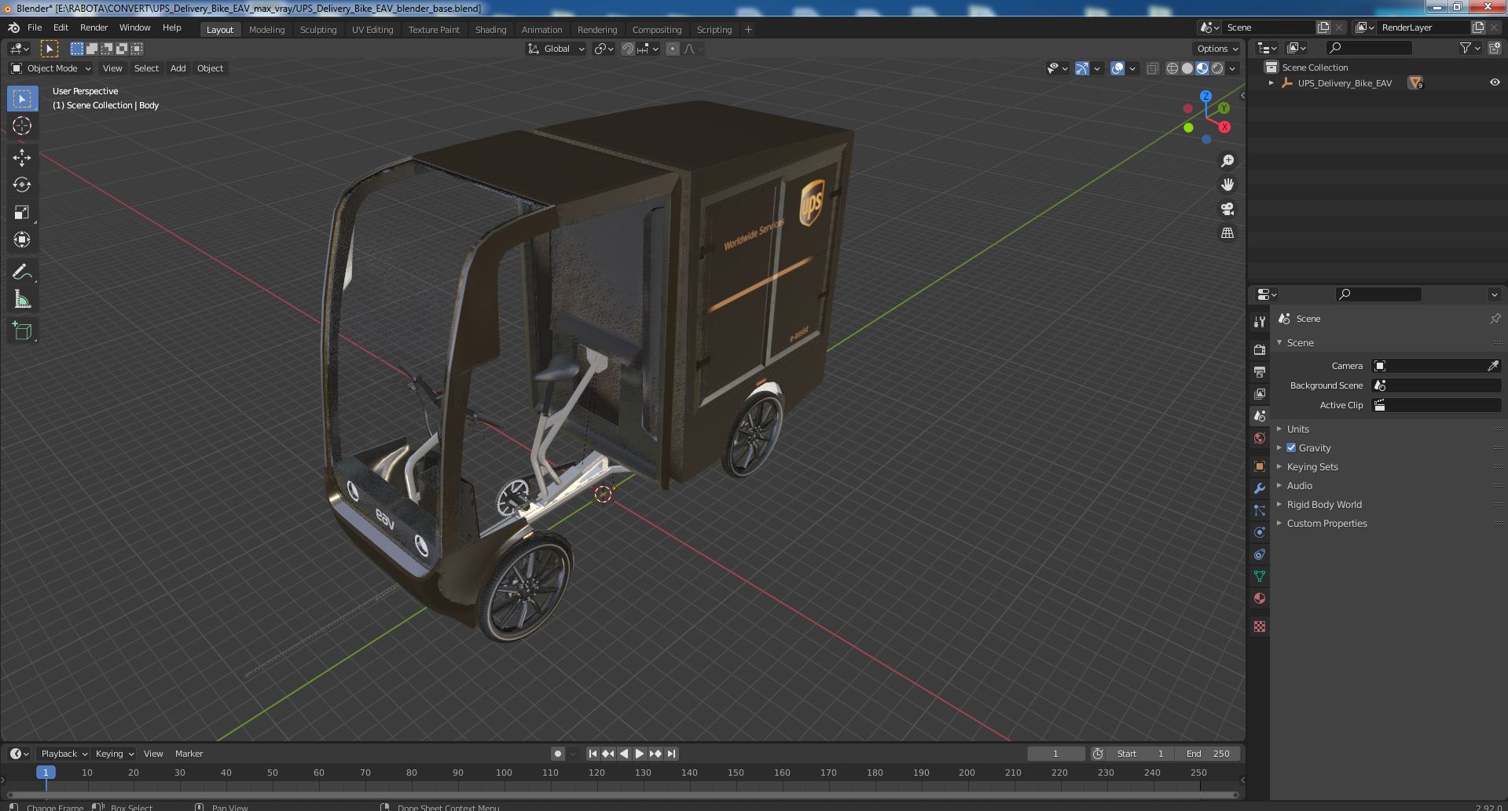The height and width of the screenshot is (811, 1508).
Task: Toggle viewport overlays button
Action: click(x=1117, y=68)
